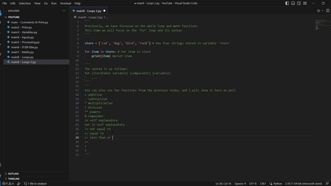Click the 'store' variable on line 6
Image resolution: width=331 pixels, height=186 pixels.
coord(89,43)
